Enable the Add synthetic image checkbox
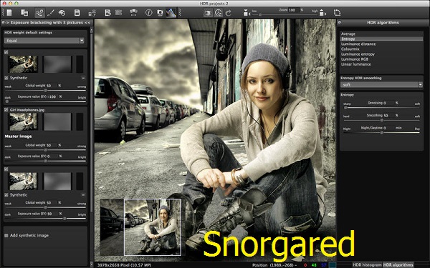 (6, 235)
